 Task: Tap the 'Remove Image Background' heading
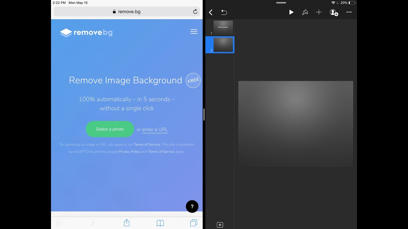(x=125, y=80)
